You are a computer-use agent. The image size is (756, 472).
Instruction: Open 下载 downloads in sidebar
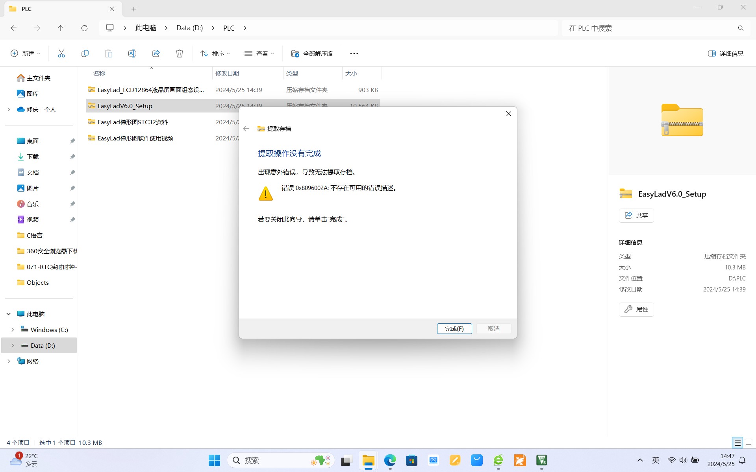(x=28, y=157)
